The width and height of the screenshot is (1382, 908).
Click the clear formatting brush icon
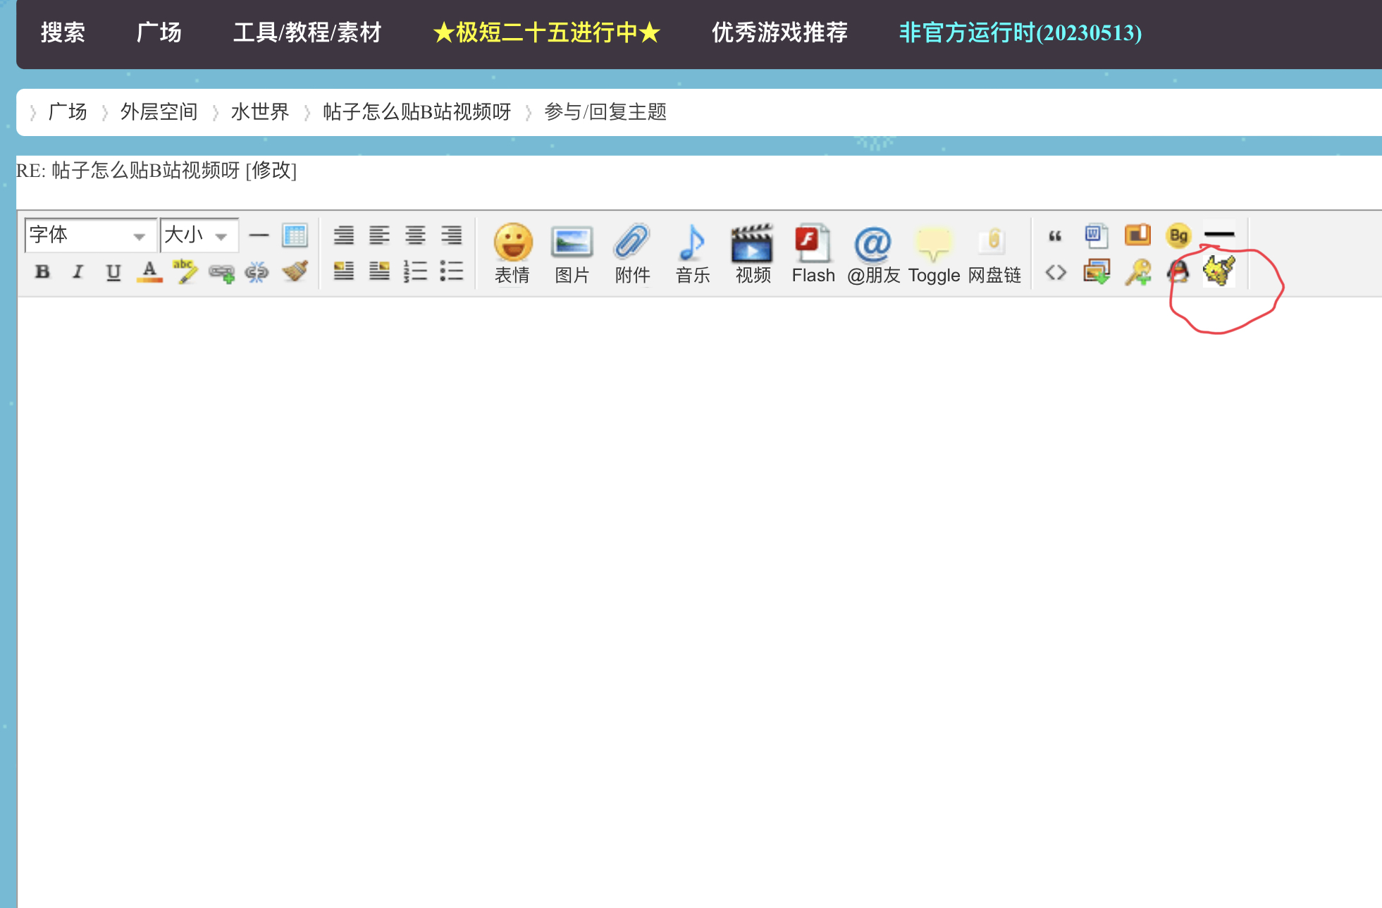pyautogui.click(x=295, y=271)
